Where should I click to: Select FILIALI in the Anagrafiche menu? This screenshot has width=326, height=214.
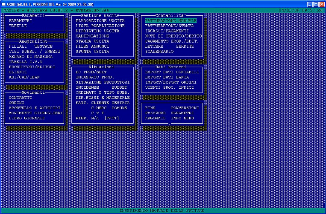click(18, 46)
